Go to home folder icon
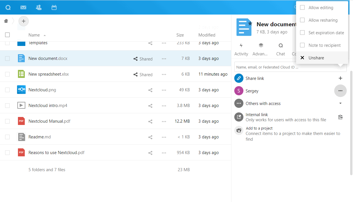 coord(6,21)
